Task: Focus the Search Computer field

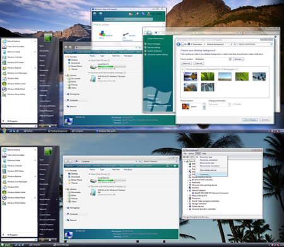Action: tap(160, 161)
